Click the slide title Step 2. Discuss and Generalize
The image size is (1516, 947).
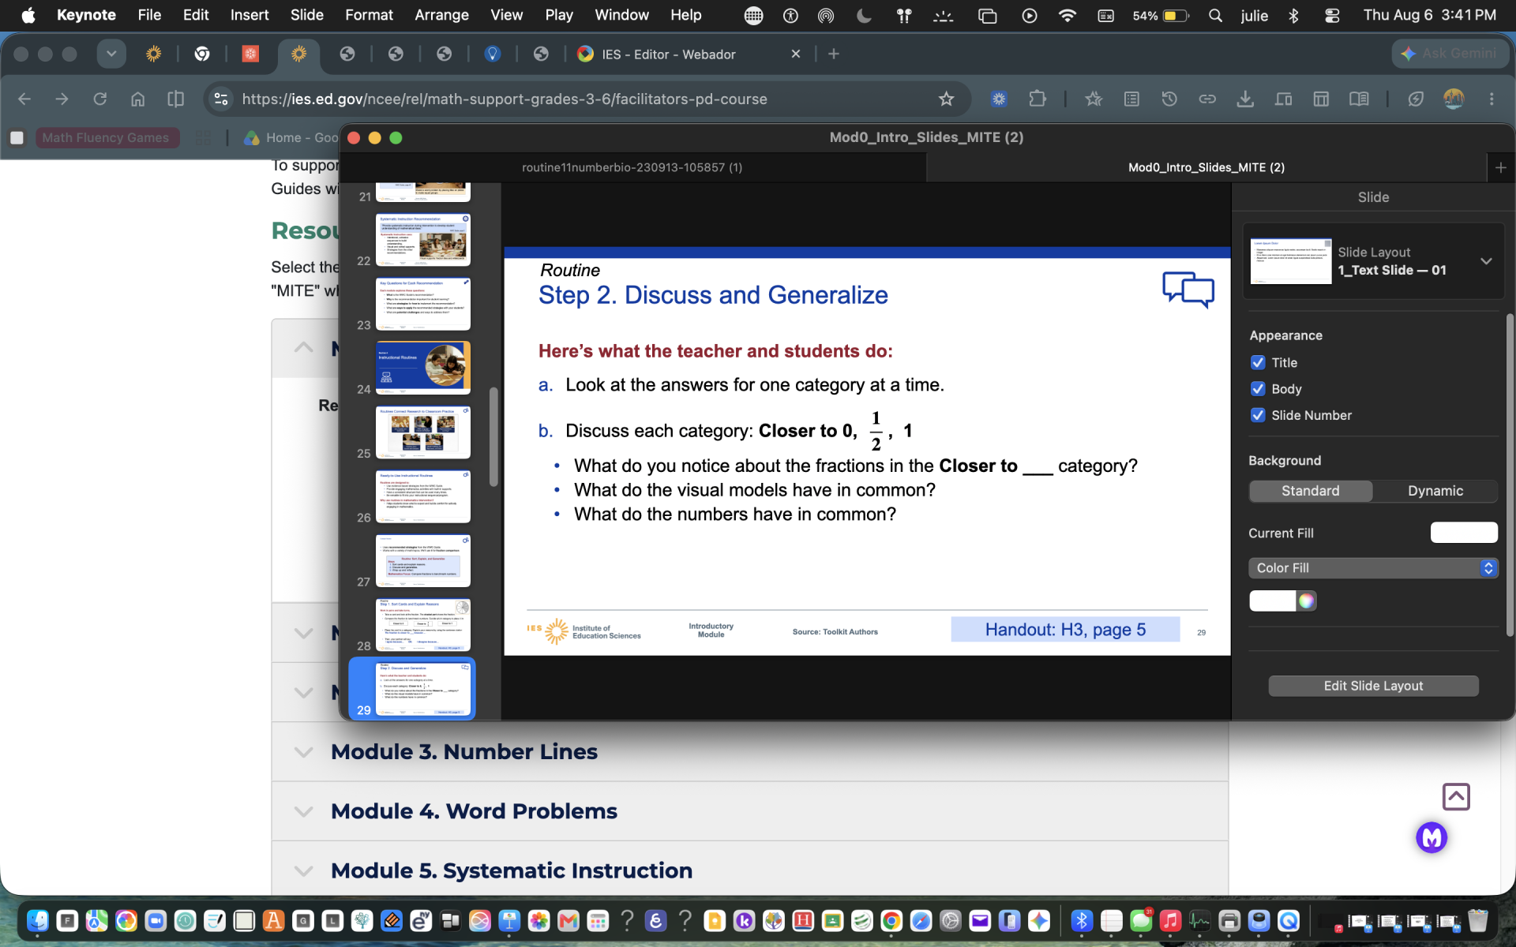coord(713,295)
